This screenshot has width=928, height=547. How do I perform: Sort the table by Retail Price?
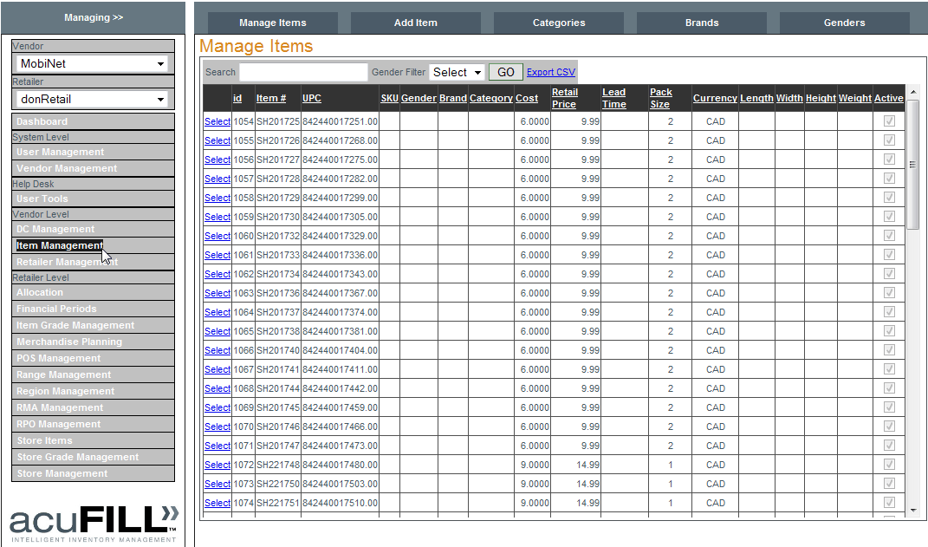coord(564,98)
